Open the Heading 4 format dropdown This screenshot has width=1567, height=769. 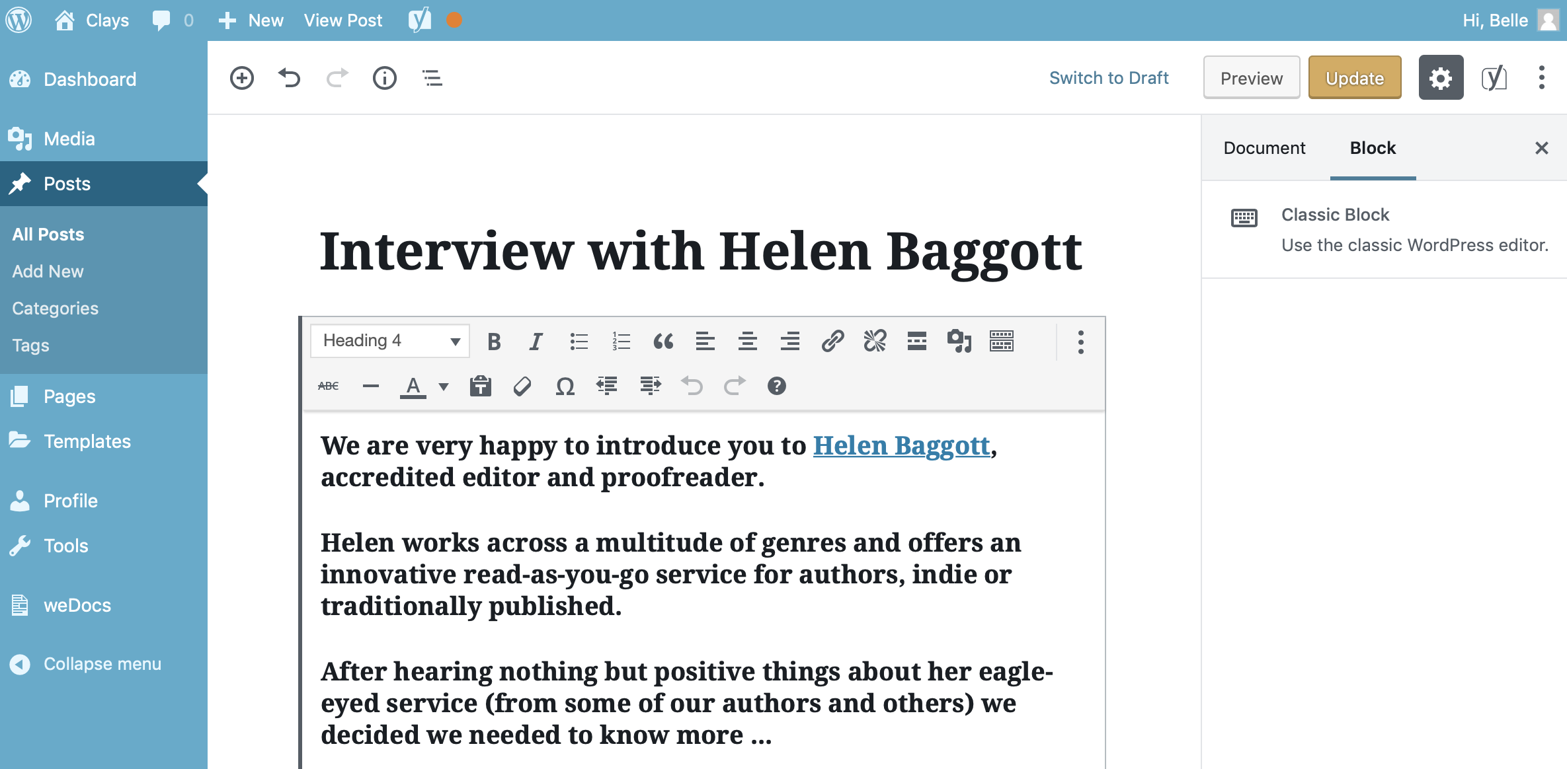pyautogui.click(x=390, y=341)
